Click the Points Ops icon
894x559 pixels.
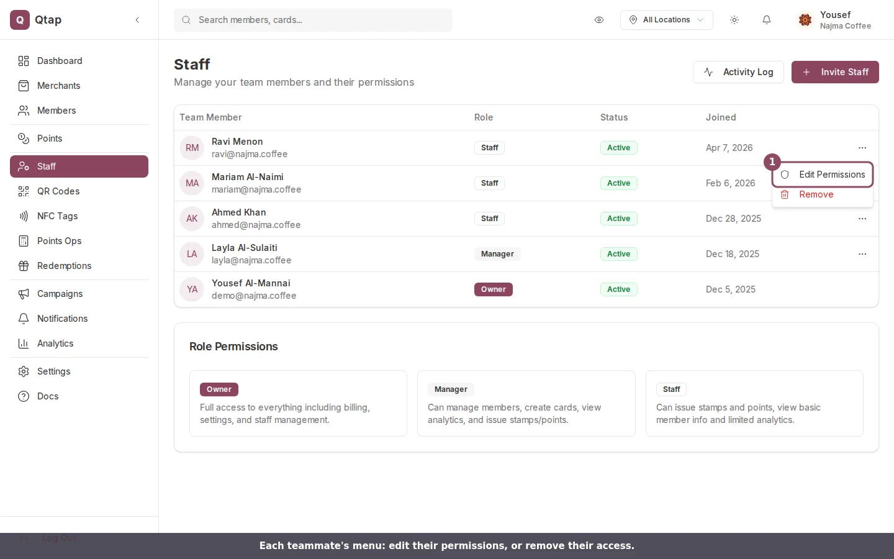[24, 241]
